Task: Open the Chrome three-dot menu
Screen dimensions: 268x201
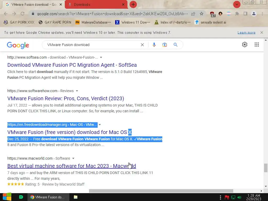Action: (x=262, y=14)
